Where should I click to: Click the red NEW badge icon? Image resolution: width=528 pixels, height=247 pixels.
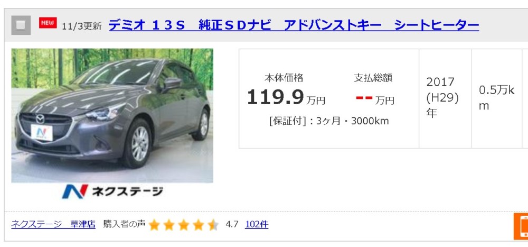[x=48, y=23]
